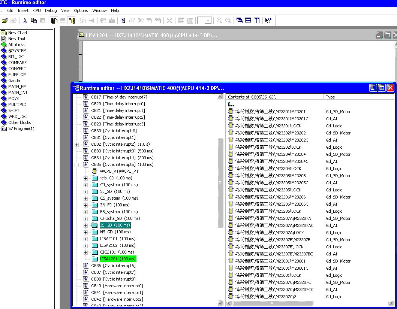Select the WRD_LGC block family
397x309 pixels.
(18, 116)
